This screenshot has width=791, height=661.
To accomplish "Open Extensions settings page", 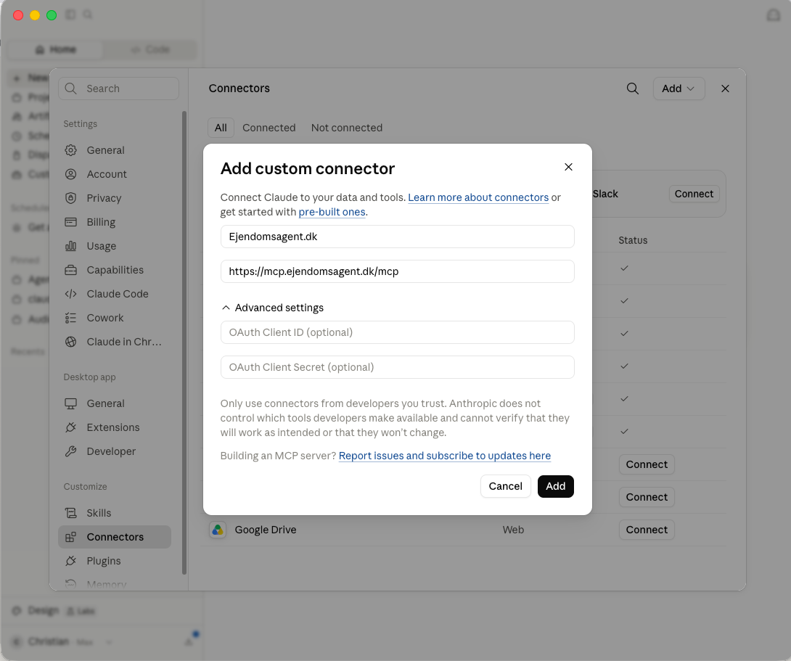I will pos(115,427).
